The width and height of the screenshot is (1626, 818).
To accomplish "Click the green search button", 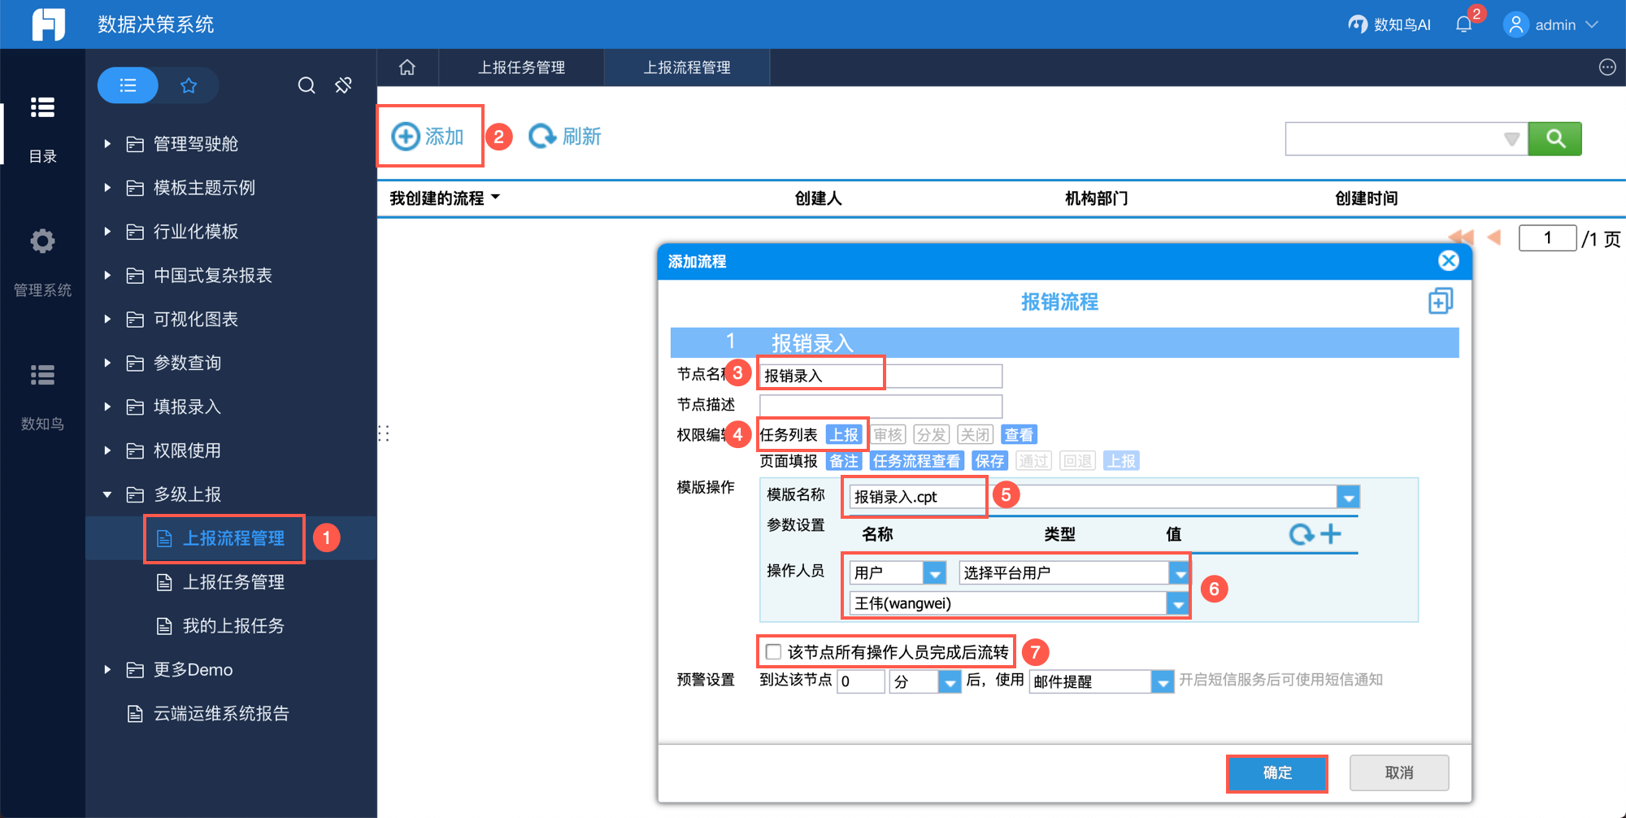I will 1554,139.
